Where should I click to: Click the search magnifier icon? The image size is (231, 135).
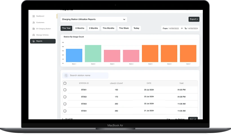66,75
